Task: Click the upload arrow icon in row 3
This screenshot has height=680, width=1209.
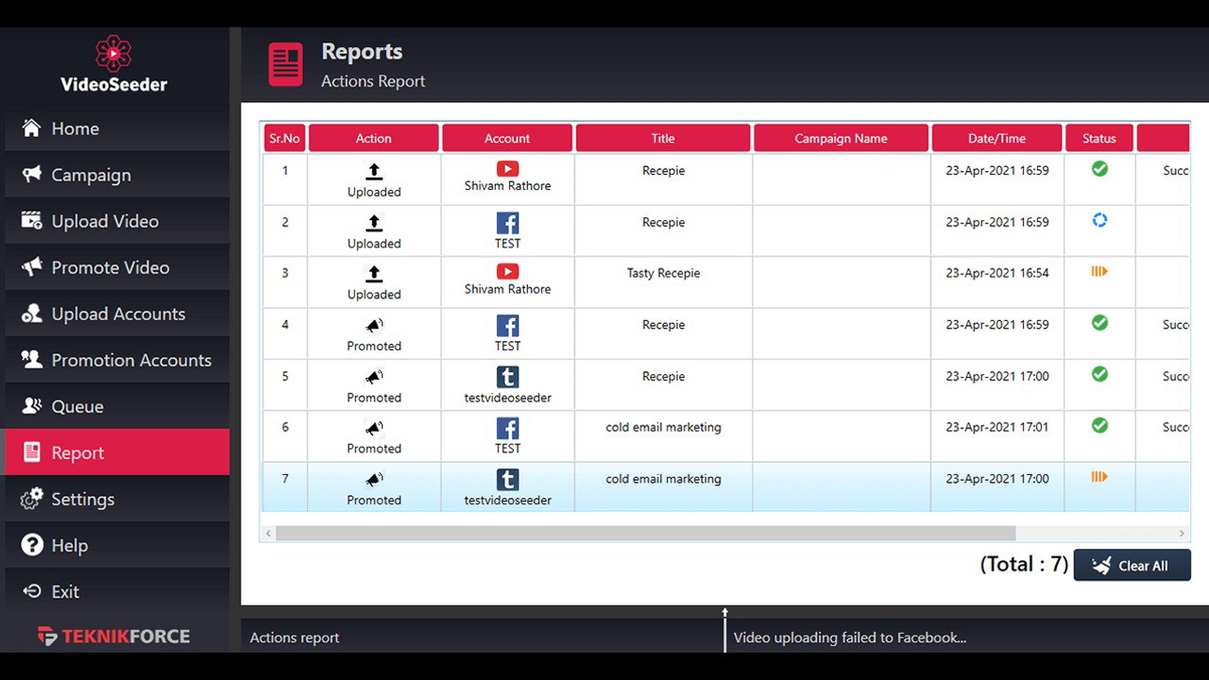Action: [374, 273]
